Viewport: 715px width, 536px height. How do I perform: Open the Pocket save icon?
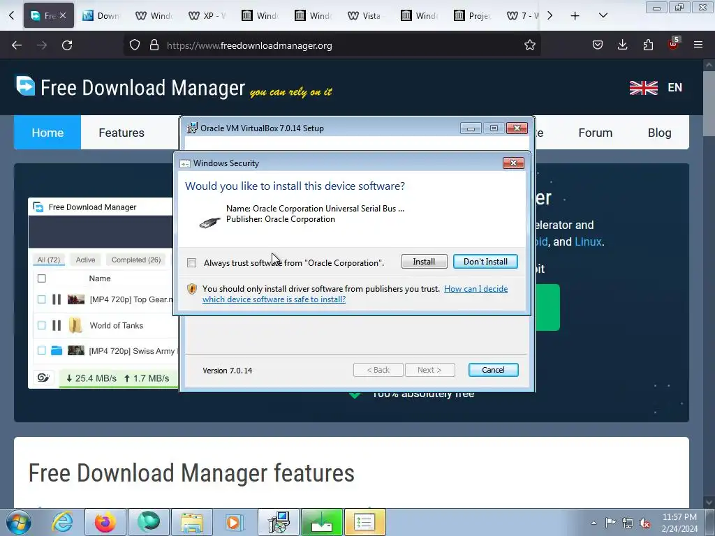[x=598, y=45]
